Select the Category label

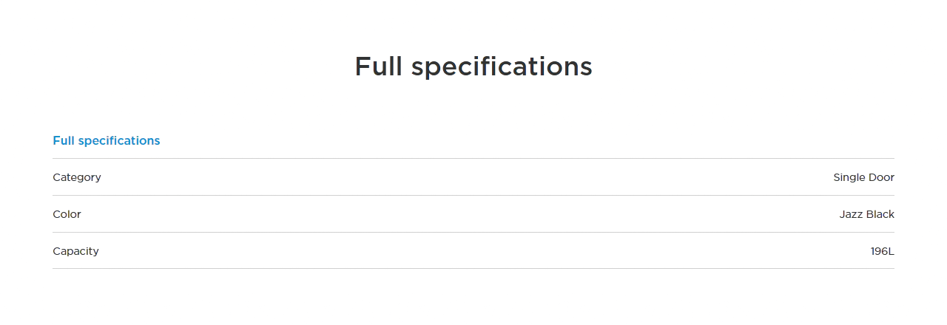tap(77, 177)
